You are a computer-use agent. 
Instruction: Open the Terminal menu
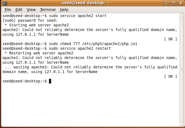pos(48,10)
